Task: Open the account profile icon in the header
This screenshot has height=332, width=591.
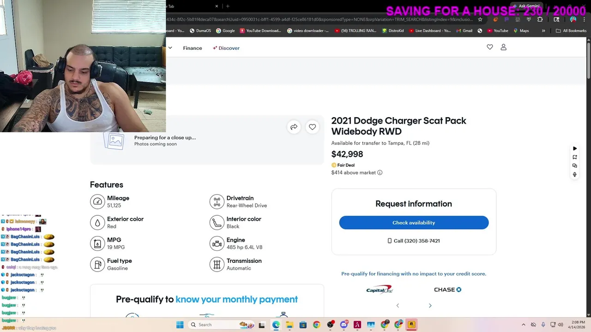Action: (504, 47)
